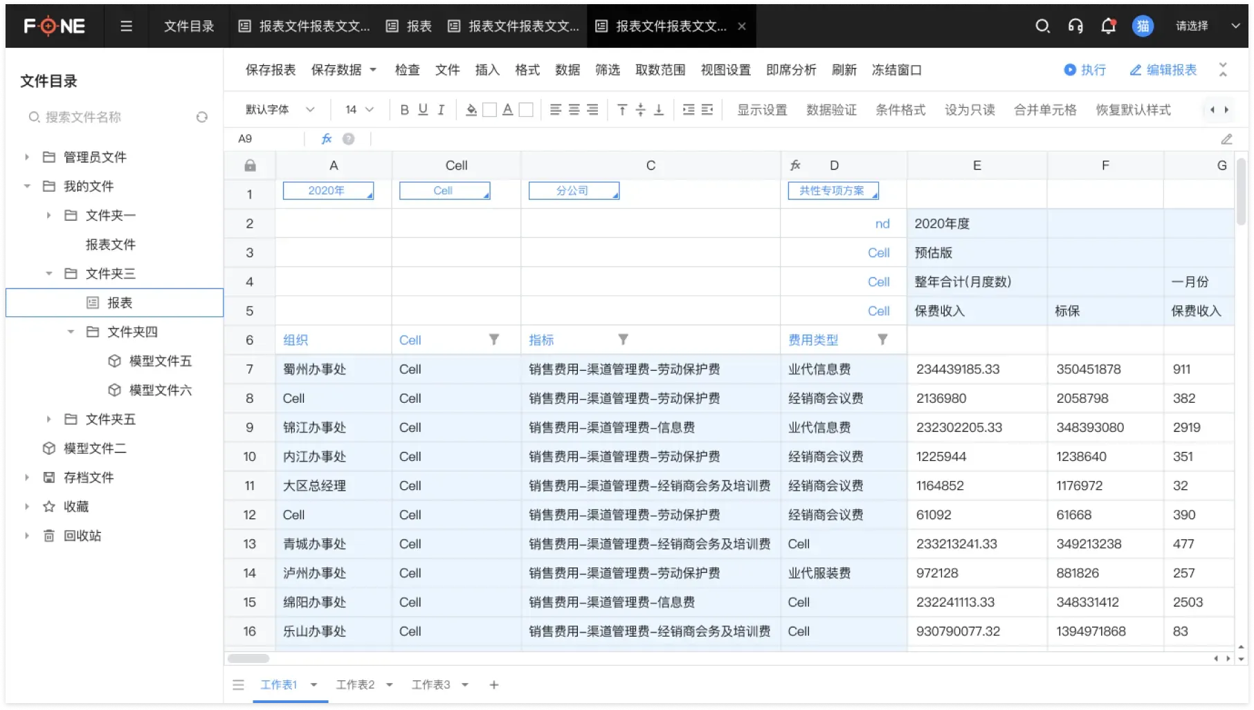
Task: Click the fill color bucket icon
Action: [471, 110]
